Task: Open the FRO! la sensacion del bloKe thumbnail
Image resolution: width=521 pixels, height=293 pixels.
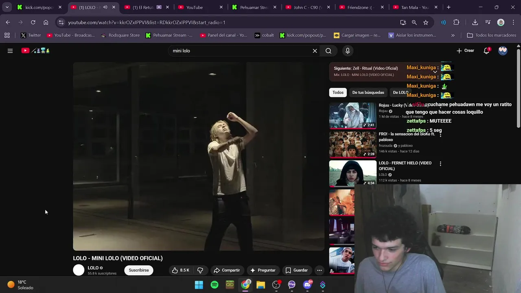Action: (x=352, y=144)
